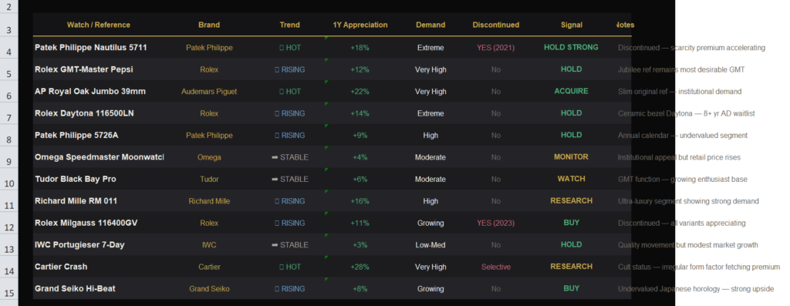Click the Trend column header cell

(290, 25)
